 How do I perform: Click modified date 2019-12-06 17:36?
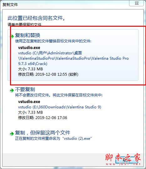click(x=43, y=118)
